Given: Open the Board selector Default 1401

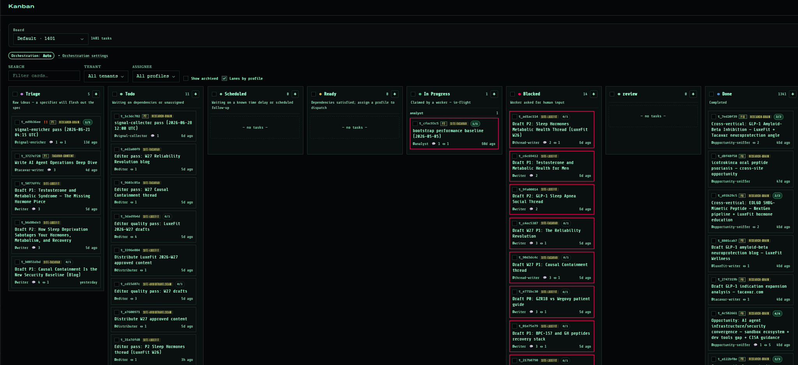Looking at the screenshot, I should pyautogui.click(x=51, y=39).
